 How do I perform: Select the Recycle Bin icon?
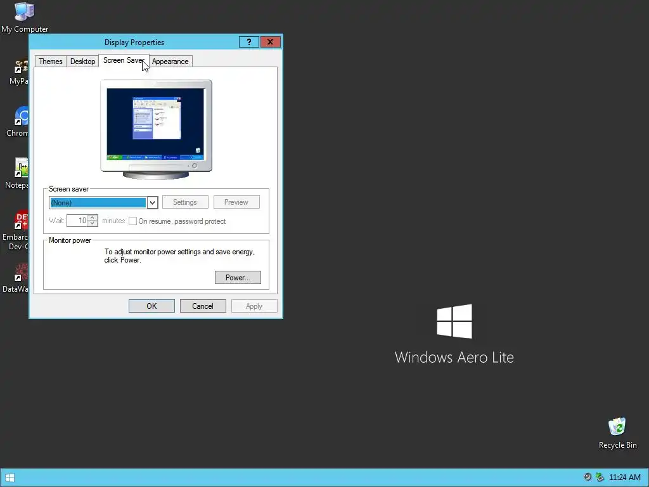pos(617,433)
